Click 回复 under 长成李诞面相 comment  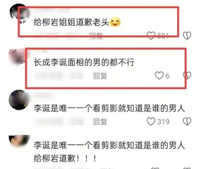pos(100,76)
